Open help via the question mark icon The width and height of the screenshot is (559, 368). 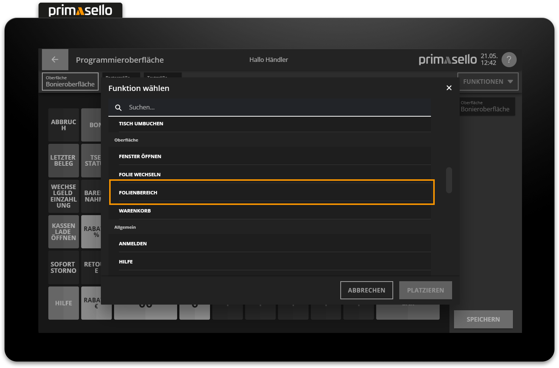click(509, 59)
